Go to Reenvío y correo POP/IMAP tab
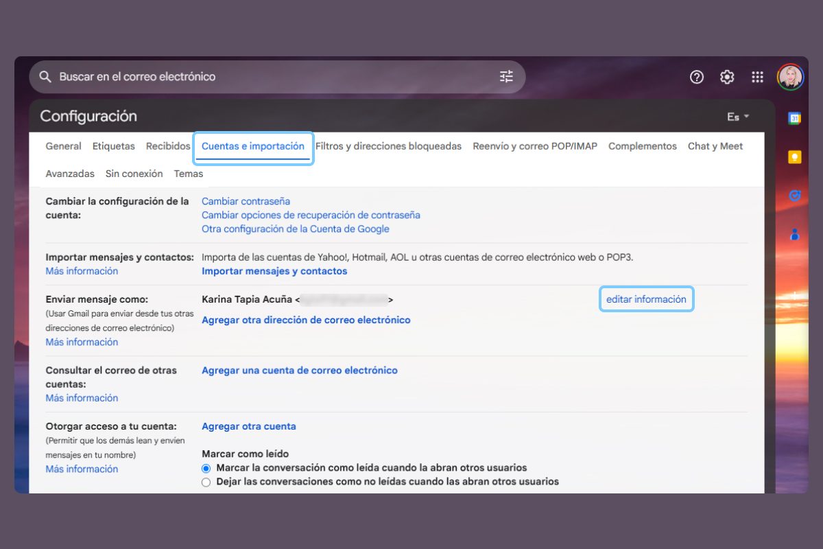823x549 pixels. coord(535,146)
